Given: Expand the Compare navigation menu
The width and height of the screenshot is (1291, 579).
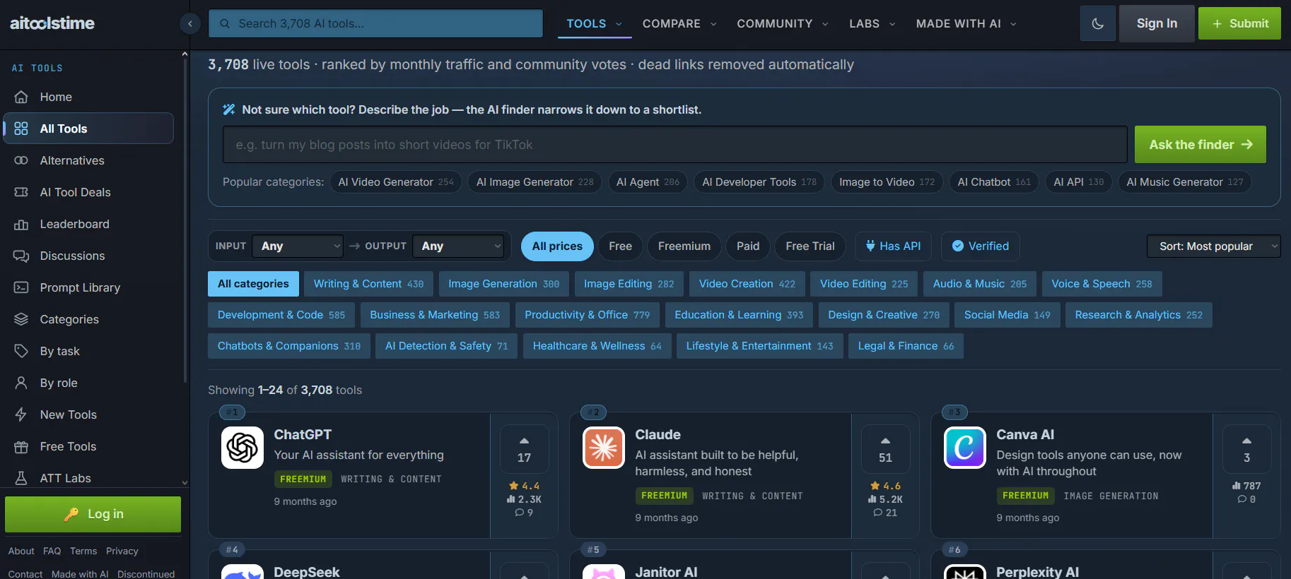Looking at the screenshot, I should coord(679,24).
